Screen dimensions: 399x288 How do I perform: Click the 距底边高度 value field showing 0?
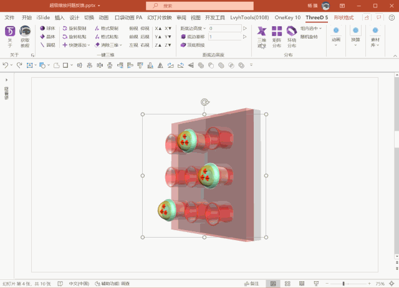(x=225, y=28)
